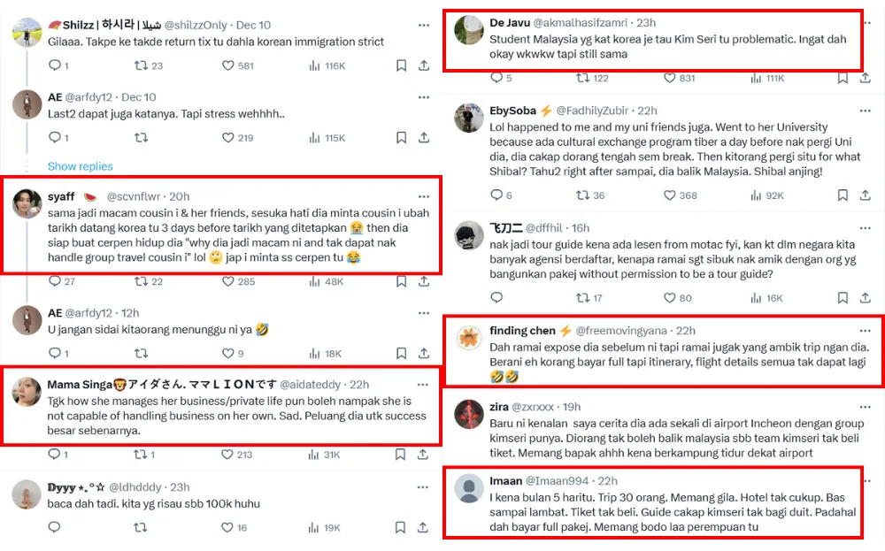Like the tweet by 飞刀二

(664, 298)
